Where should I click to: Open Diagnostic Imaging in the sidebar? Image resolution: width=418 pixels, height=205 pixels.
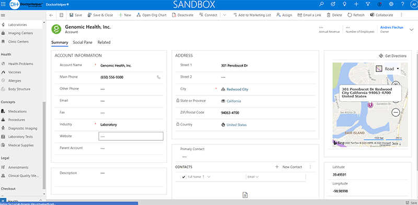pyautogui.click(x=21, y=128)
